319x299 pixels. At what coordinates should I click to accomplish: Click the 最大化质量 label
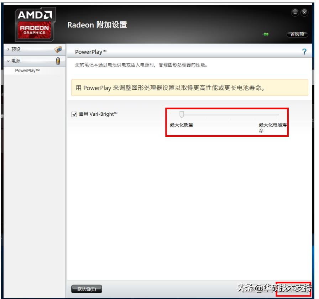pyautogui.click(x=182, y=125)
